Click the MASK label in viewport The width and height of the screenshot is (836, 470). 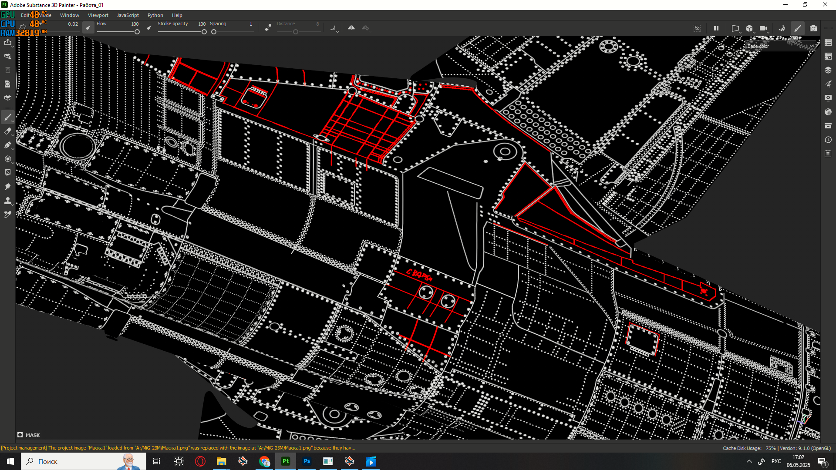(x=33, y=435)
